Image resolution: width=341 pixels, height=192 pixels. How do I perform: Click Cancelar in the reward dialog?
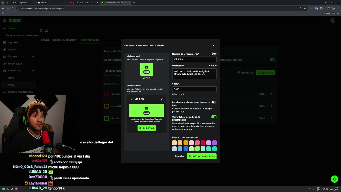coord(179,156)
